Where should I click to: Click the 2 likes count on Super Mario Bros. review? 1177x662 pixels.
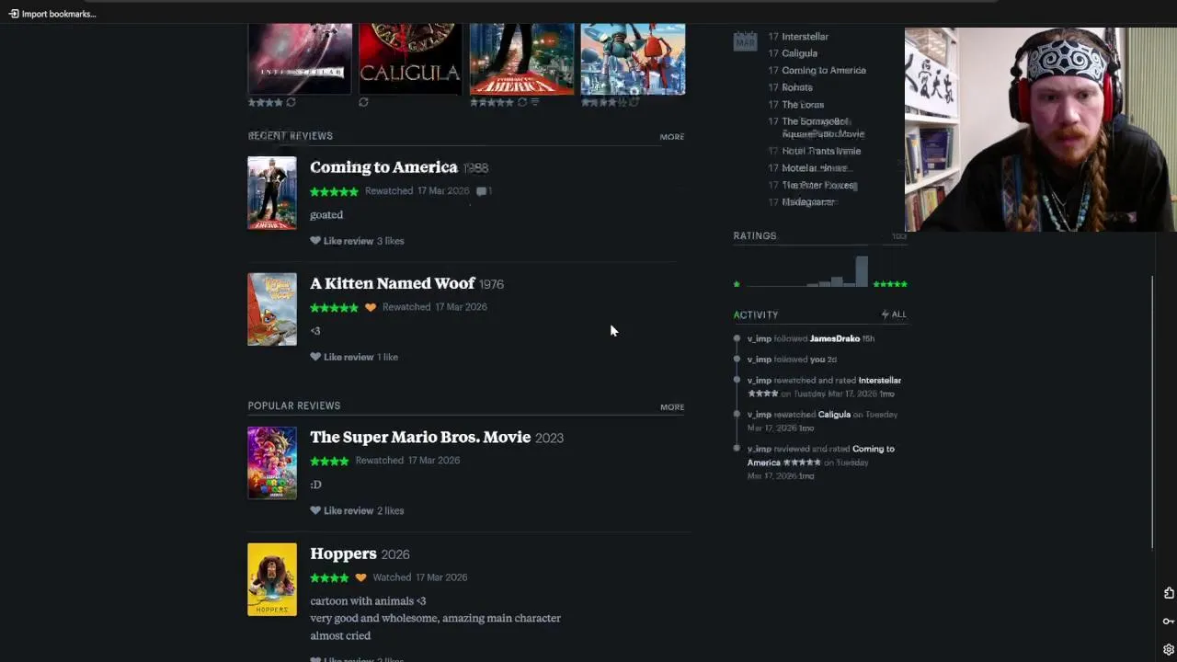pos(390,510)
